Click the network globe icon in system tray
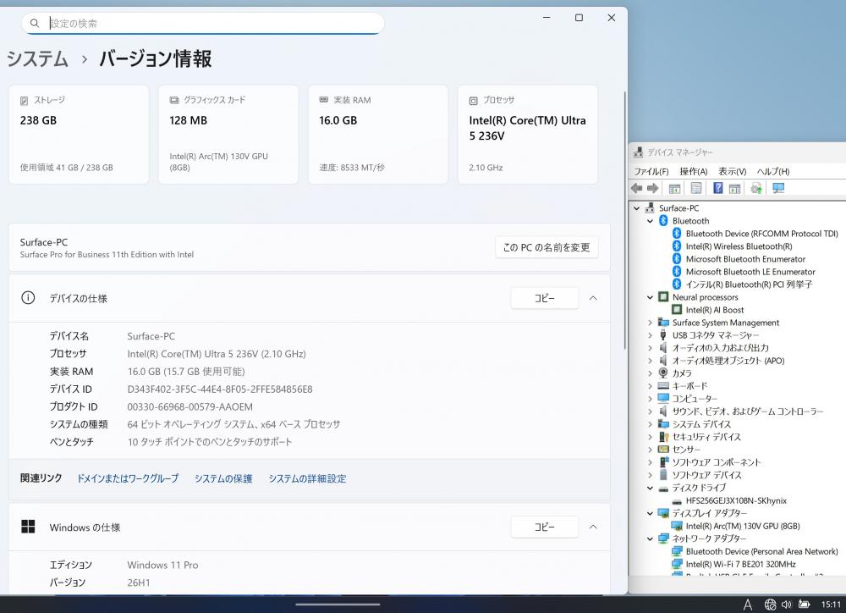The image size is (846, 613). tap(770, 605)
